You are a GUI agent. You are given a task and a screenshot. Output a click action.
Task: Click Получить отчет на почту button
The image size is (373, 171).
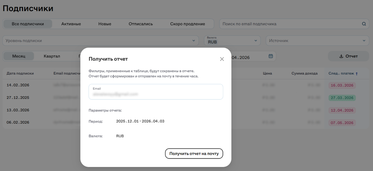[x=194, y=154]
